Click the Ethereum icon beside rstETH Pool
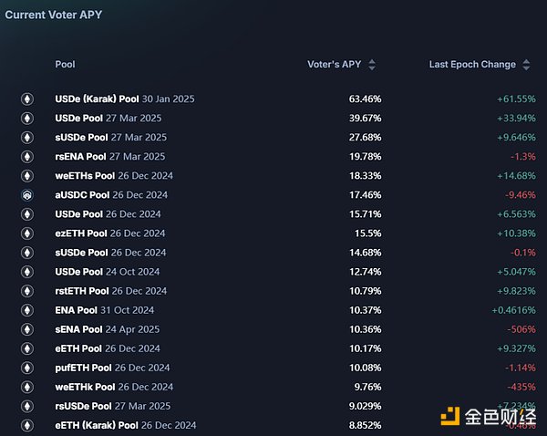This screenshot has height=436, width=547. (x=27, y=291)
